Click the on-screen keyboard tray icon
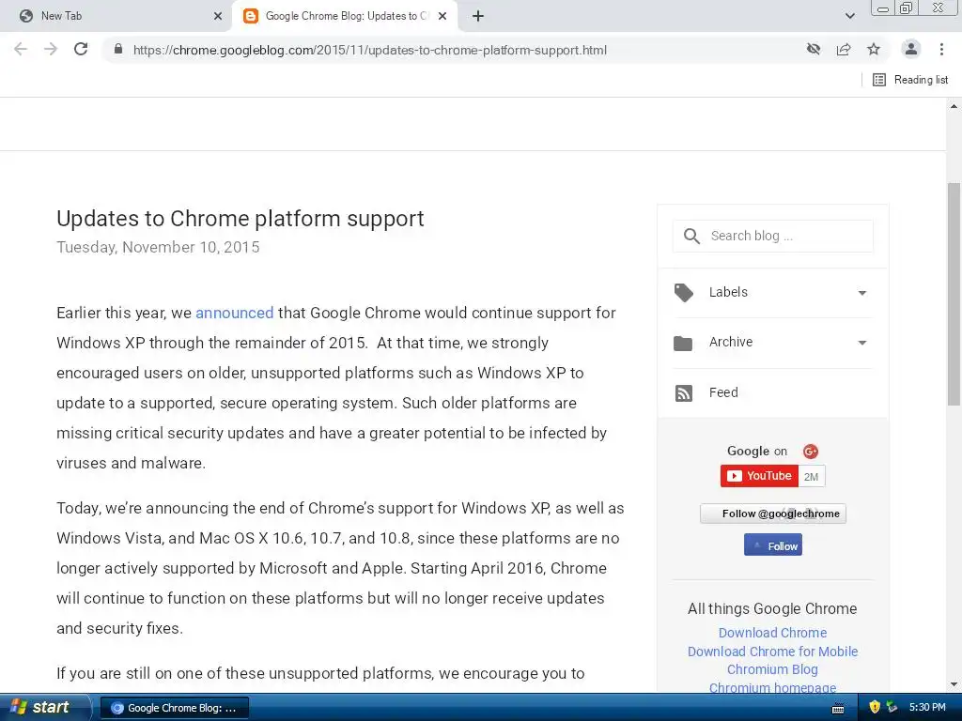Image resolution: width=962 pixels, height=721 pixels. 837,708
